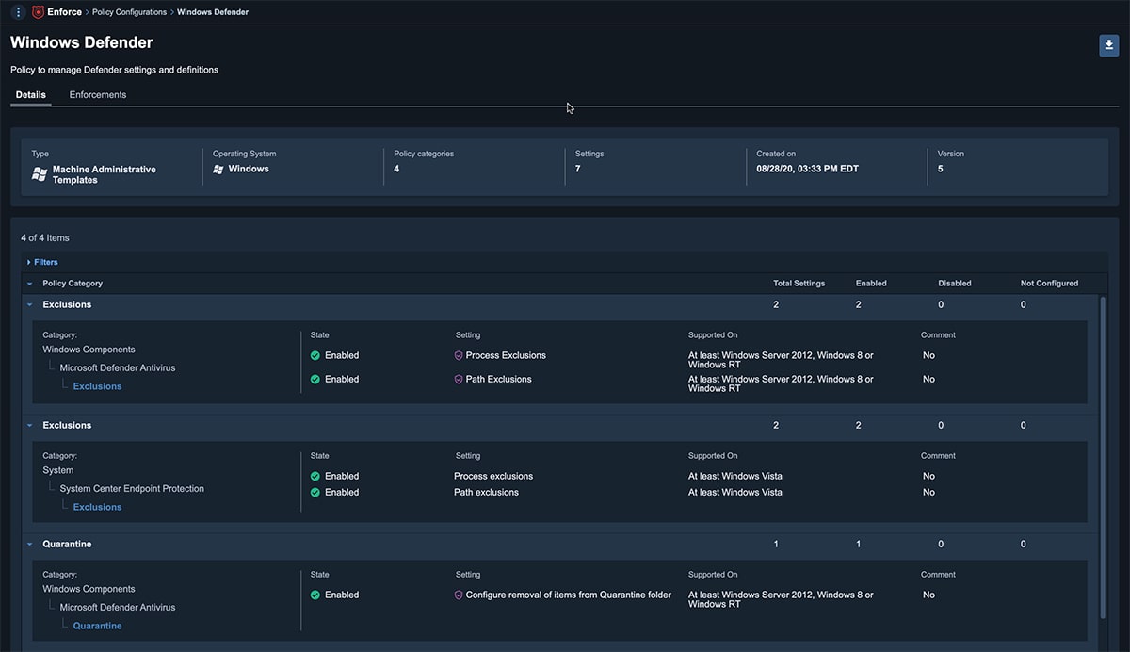The width and height of the screenshot is (1130, 652).
Task: Click the shield icon by Configure removal of items
Action: (459, 595)
